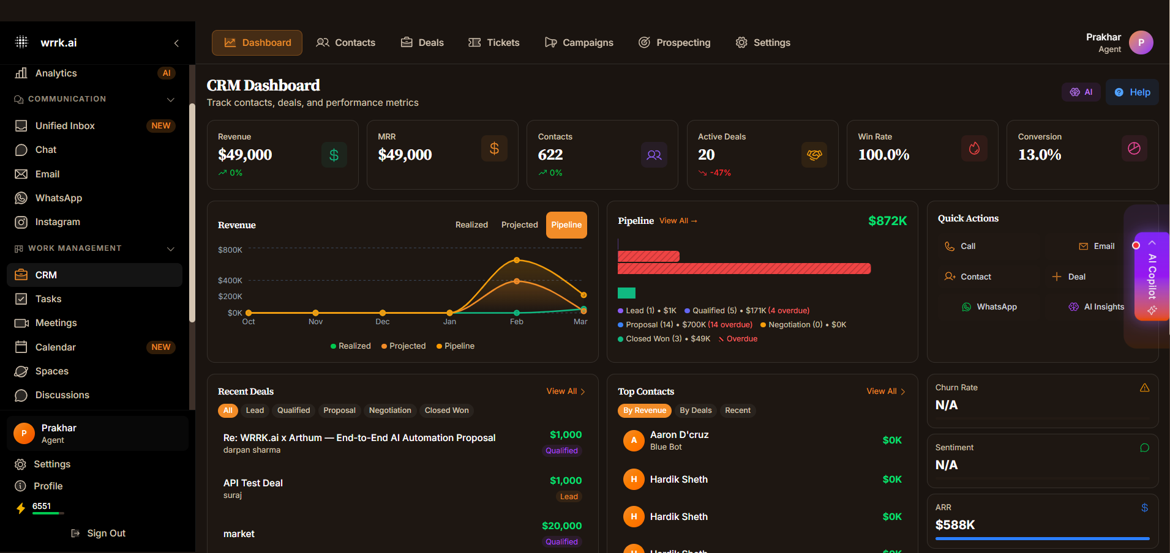
Task: Open the Prospecting tab
Action: coord(674,43)
